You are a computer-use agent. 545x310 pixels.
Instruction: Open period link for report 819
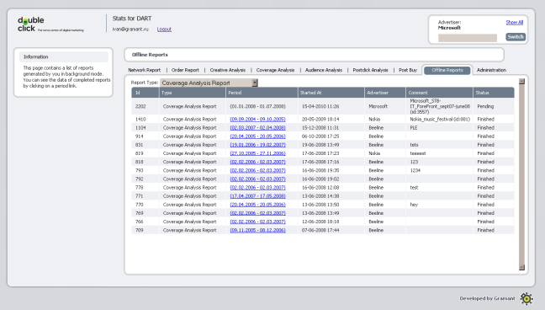pyautogui.click(x=257, y=153)
